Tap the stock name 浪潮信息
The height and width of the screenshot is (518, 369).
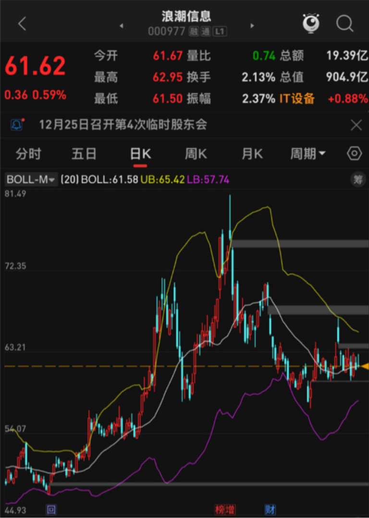[186, 16]
